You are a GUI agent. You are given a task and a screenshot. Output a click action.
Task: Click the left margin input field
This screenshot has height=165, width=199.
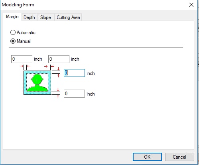pyautogui.click(x=22, y=59)
